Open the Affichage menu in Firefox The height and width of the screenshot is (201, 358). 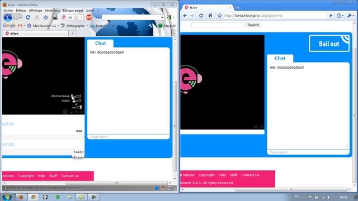(35, 10)
